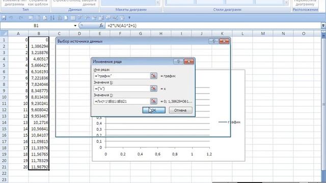This screenshot has width=326, height=183.
Task: Open the Name Box dropdown arrow
Action: click(75, 25)
